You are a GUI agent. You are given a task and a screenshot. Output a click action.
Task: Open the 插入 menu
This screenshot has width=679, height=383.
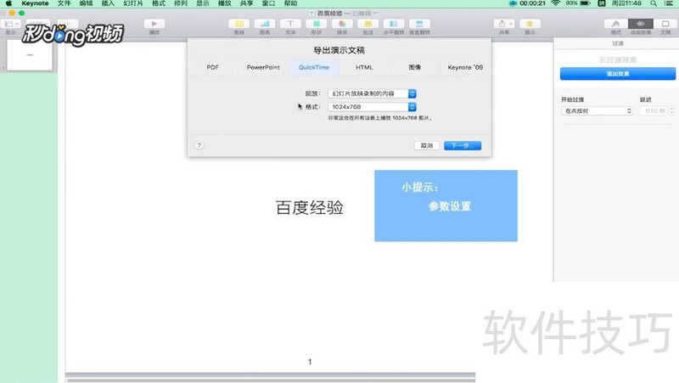tap(108, 3)
